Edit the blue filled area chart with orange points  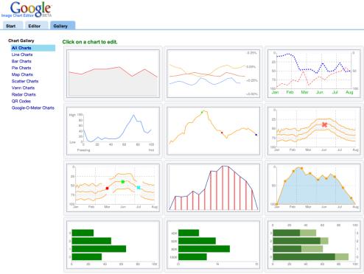click(x=314, y=188)
